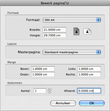Select the Links margin field

[x=89, y=69]
